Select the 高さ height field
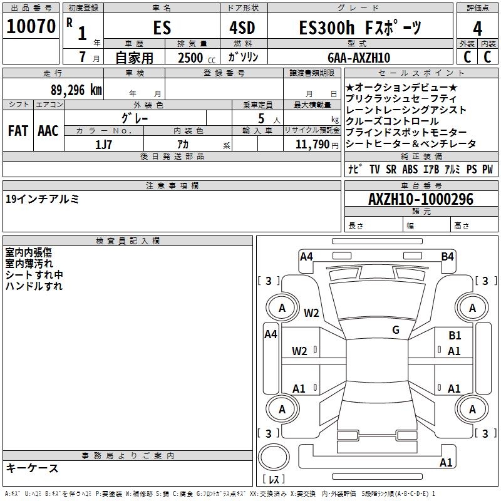The width and height of the screenshot is (501, 501). (475, 225)
